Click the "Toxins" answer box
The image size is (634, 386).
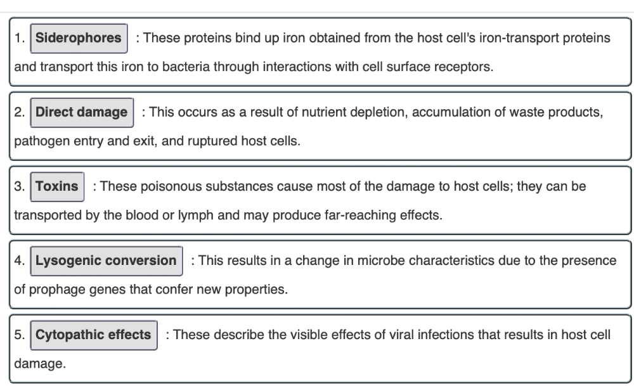click(x=57, y=186)
